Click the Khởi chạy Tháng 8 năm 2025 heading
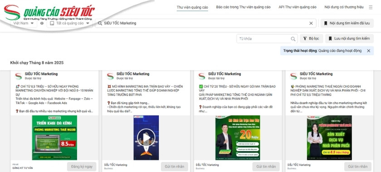This screenshot has height=172, width=381. [37, 63]
